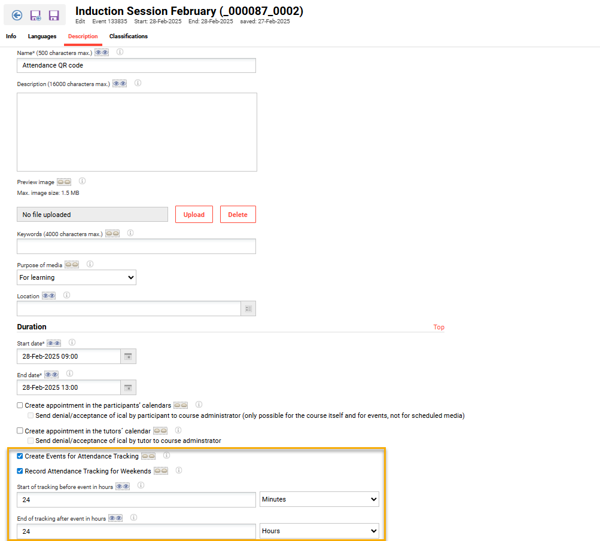The image size is (600, 541).
Task: Click the Keywords input field
Action: (136, 247)
